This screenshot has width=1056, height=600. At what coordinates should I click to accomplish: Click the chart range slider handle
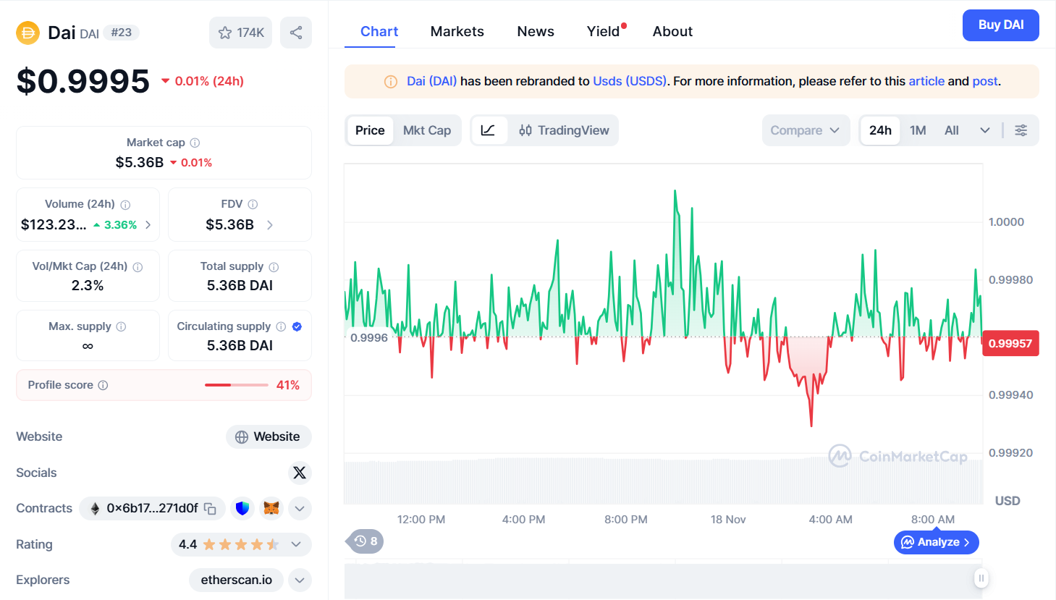[981, 578]
